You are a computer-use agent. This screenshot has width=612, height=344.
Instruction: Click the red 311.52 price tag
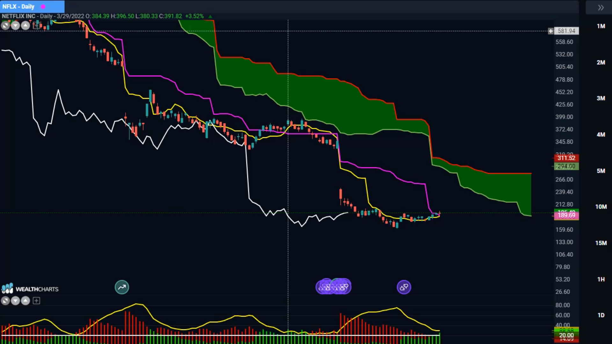[x=566, y=158]
